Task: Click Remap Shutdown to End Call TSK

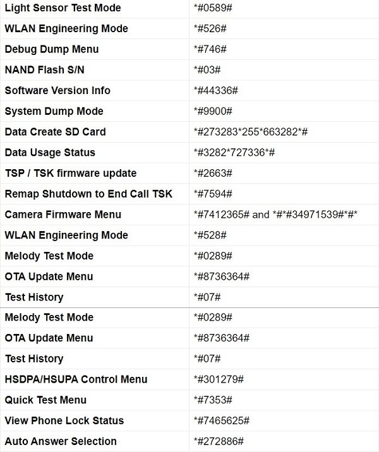Action: (88, 194)
